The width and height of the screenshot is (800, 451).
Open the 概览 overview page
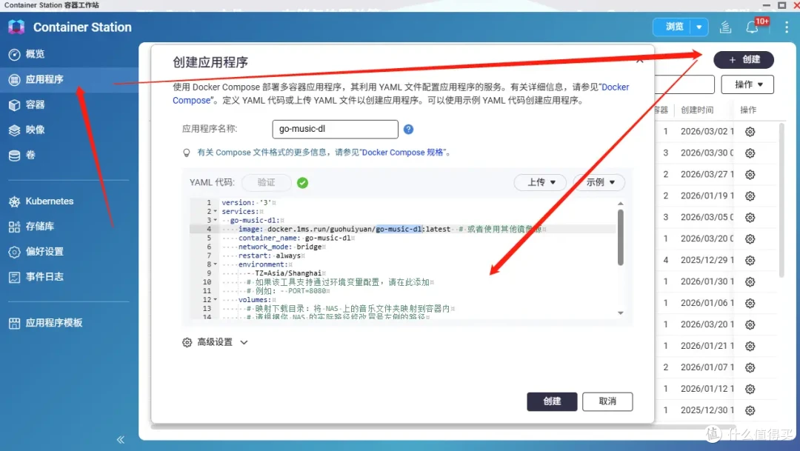tap(35, 54)
